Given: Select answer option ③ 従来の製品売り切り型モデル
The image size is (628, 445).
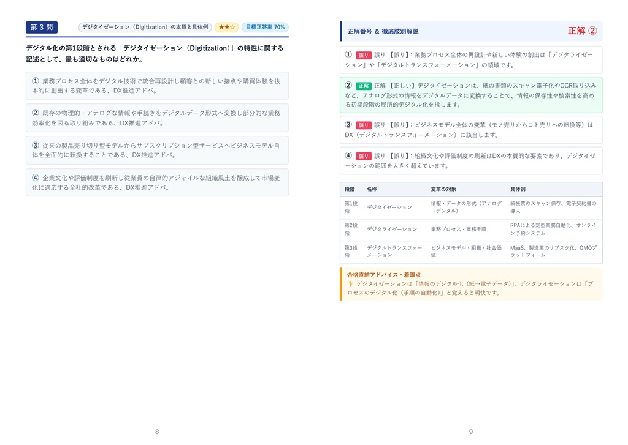Looking at the screenshot, I should point(157,151).
